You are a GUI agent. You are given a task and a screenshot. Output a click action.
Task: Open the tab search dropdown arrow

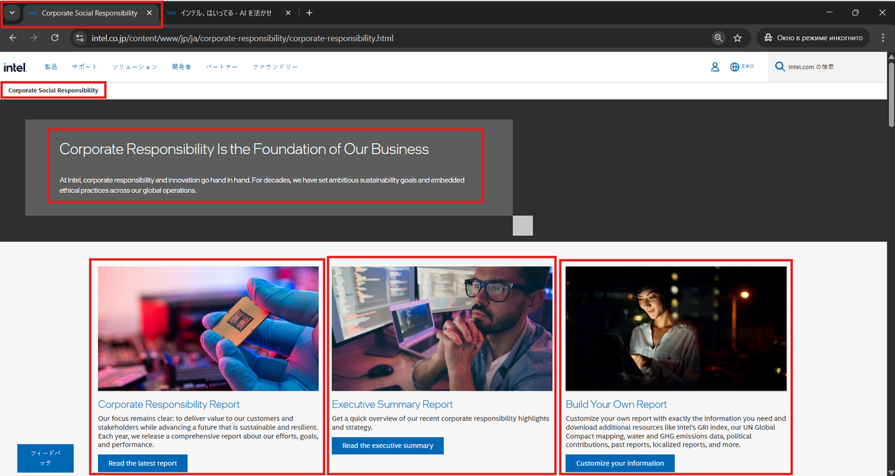click(12, 13)
